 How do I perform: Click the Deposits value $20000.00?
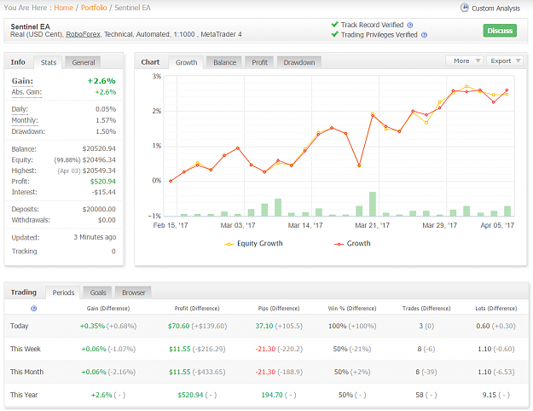(x=99, y=209)
